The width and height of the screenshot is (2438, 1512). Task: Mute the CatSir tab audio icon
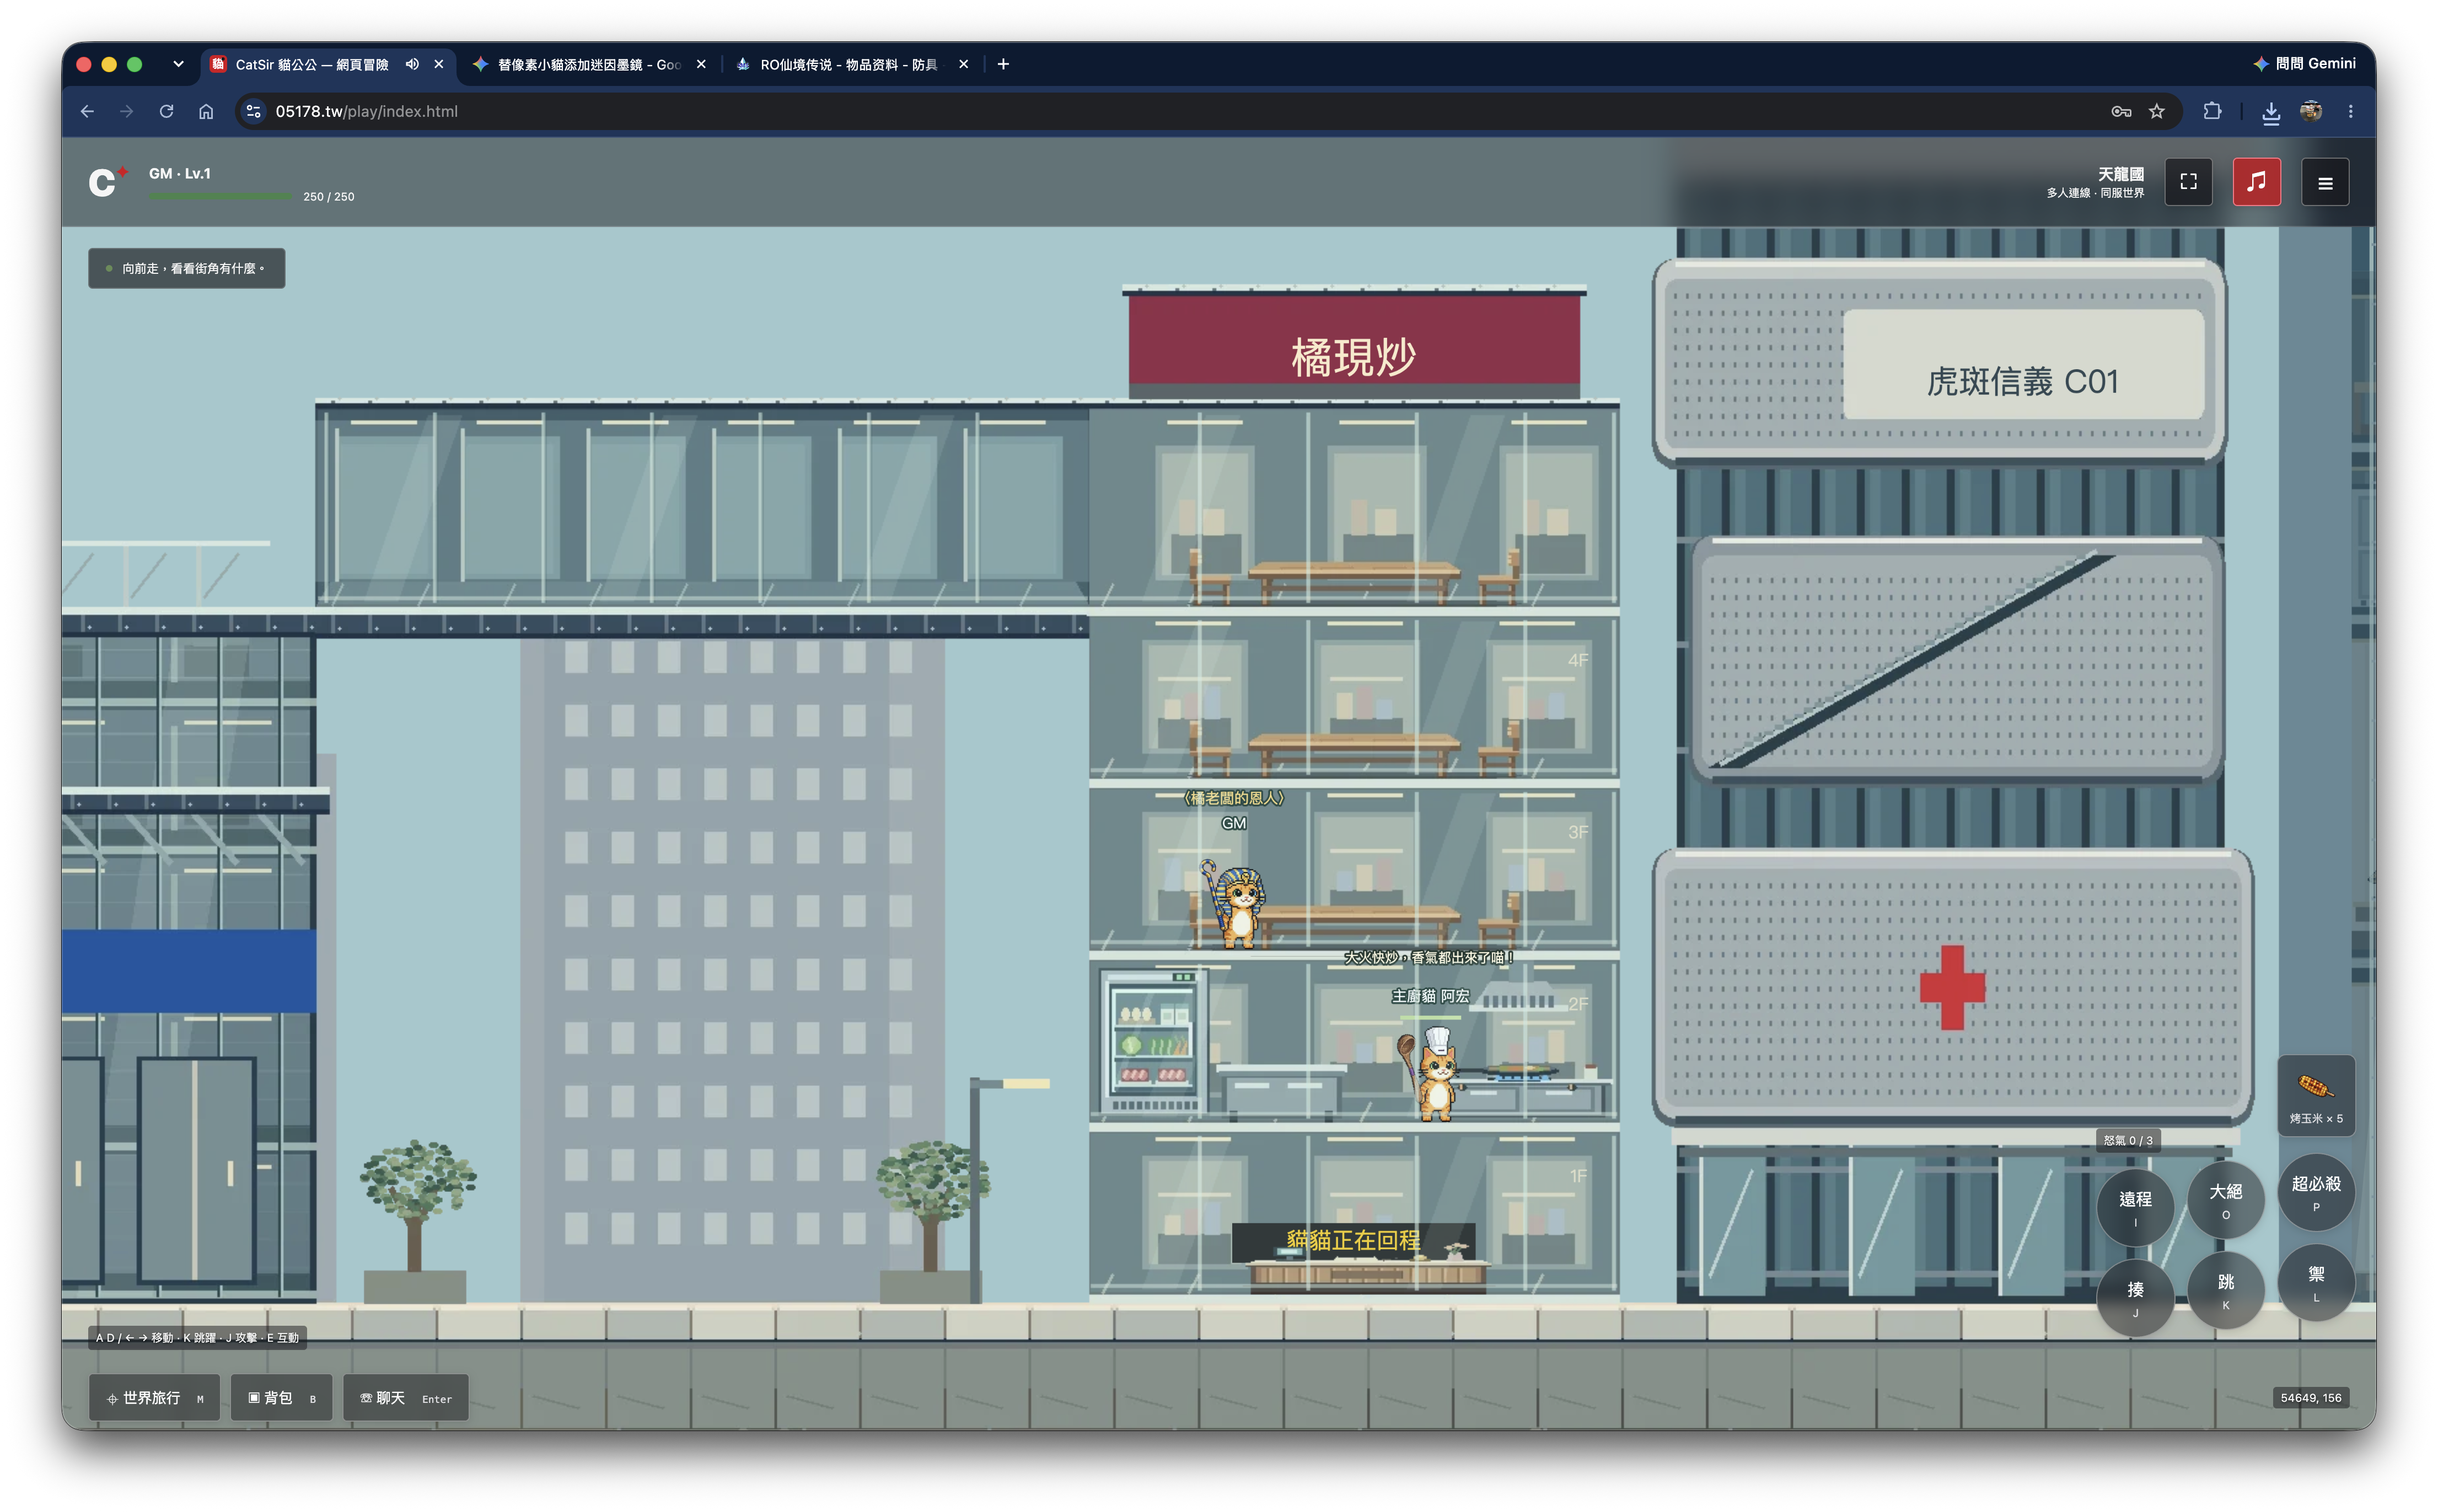[412, 64]
